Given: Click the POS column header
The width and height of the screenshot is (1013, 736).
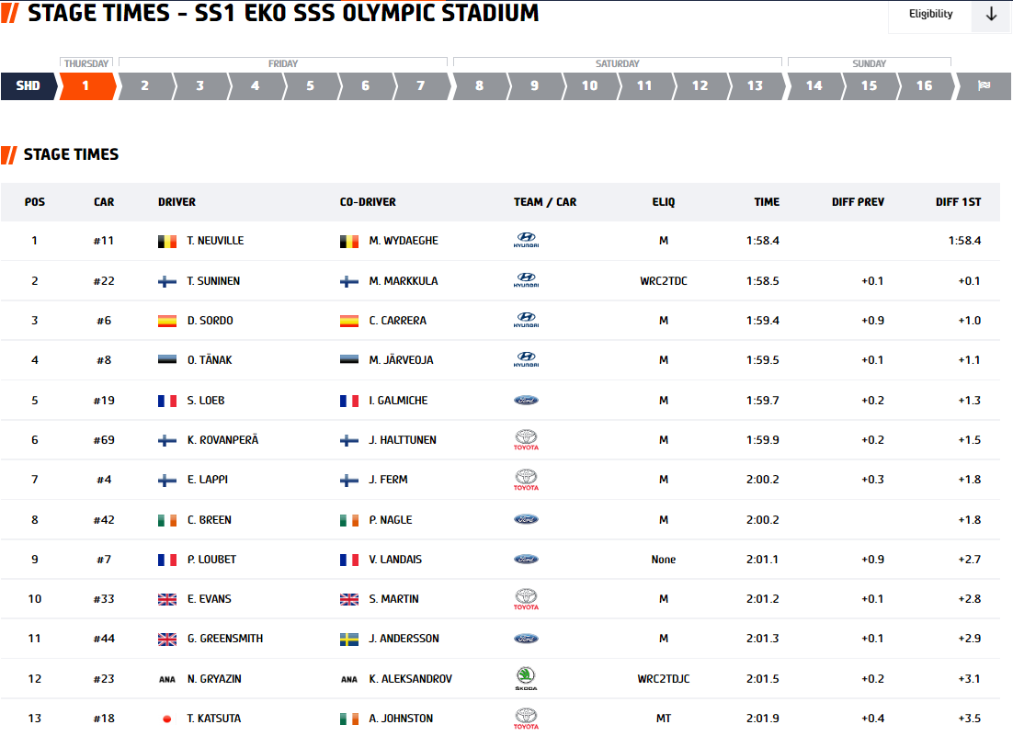Looking at the screenshot, I should pyautogui.click(x=35, y=202).
